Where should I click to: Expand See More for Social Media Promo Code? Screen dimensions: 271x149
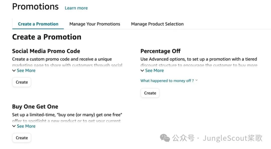pyautogui.click(x=26, y=71)
